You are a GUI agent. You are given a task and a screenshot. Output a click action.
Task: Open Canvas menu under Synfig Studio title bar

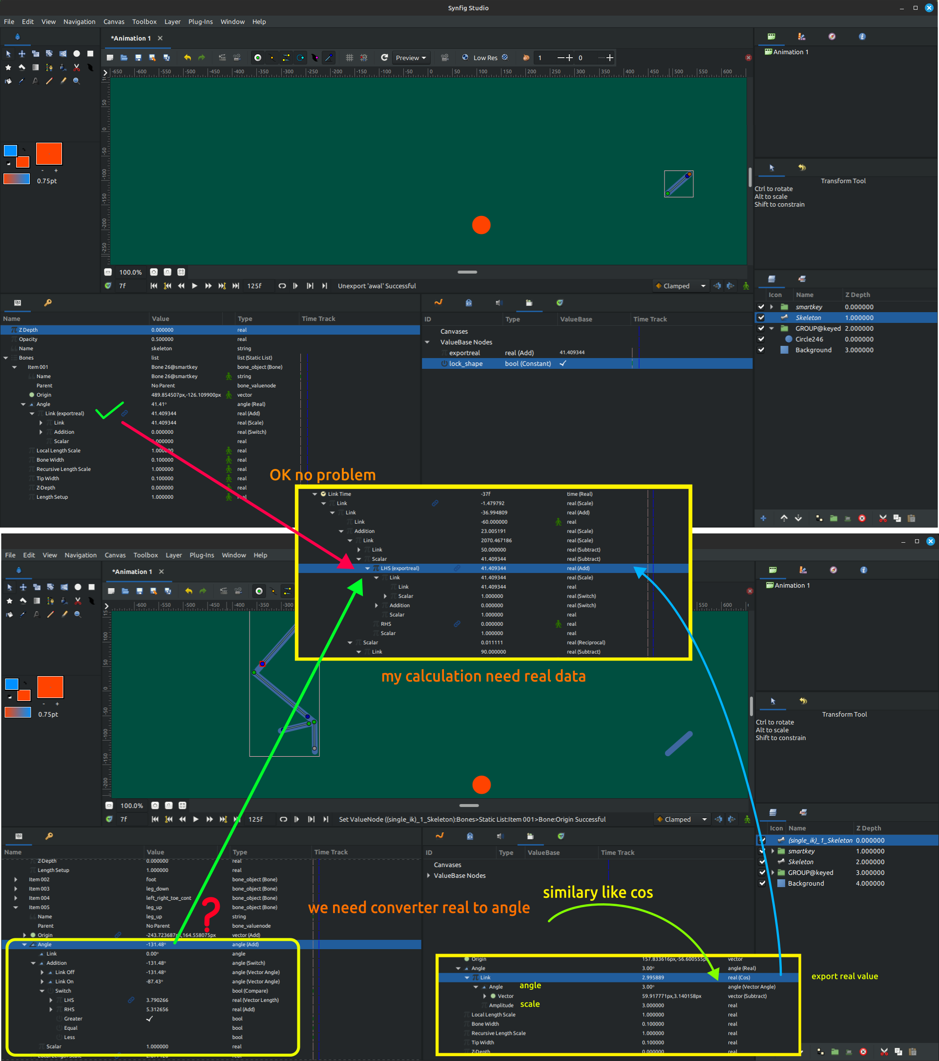(x=114, y=22)
